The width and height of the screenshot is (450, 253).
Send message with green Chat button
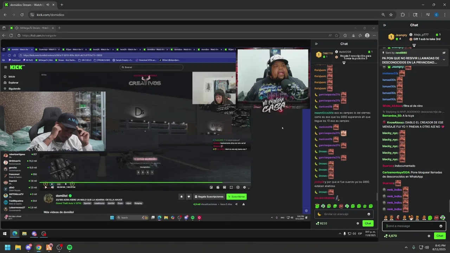click(440, 236)
